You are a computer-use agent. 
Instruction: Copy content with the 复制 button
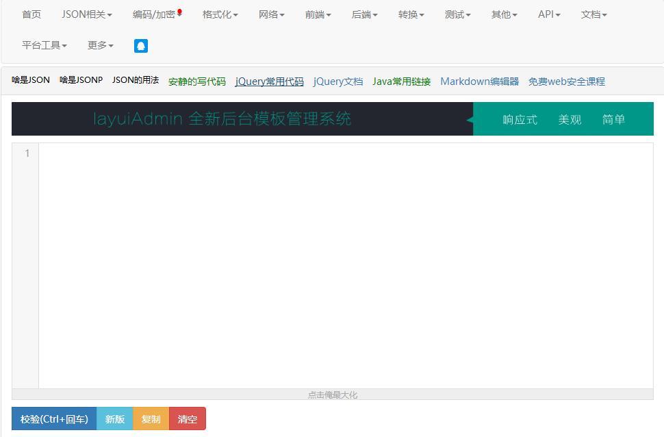[151, 419]
